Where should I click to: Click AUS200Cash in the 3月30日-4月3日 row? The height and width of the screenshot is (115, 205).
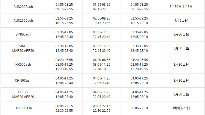(x=23, y=7)
